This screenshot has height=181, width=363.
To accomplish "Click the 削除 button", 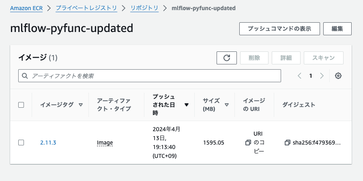I will pyautogui.click(x=254, y=58).
